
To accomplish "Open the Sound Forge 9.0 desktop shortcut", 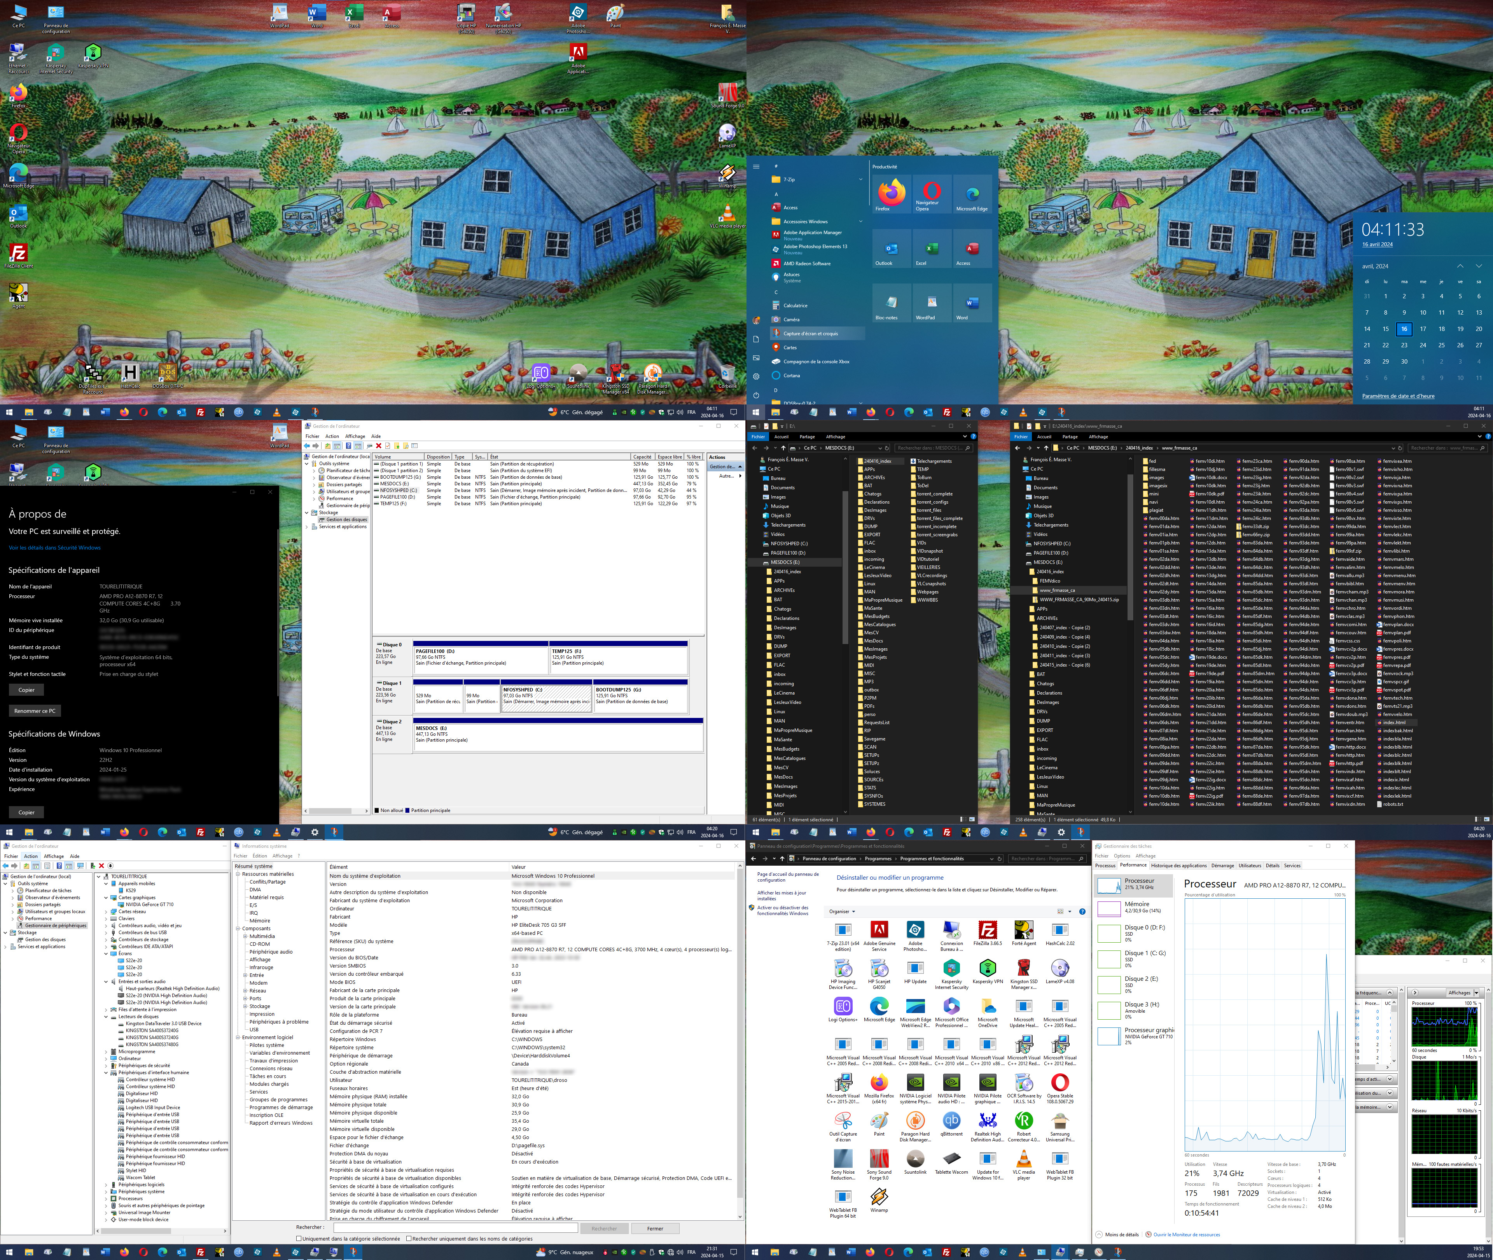I will 727,95.
